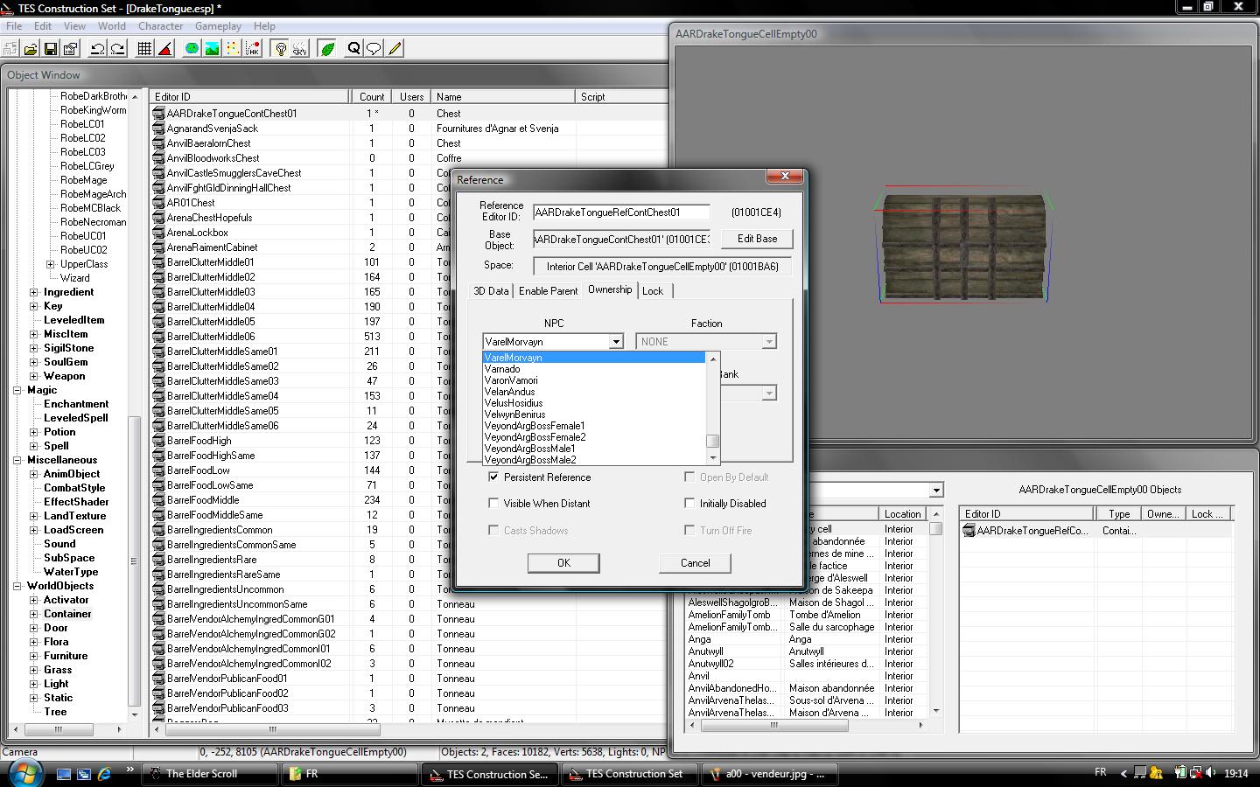
Task: Open the NPC owner dropdown
Action: pyautogui.click(x=616, y=342)
